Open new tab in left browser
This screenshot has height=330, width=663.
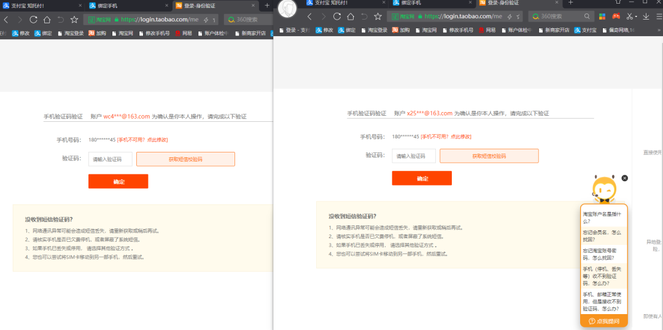point(267,6)
